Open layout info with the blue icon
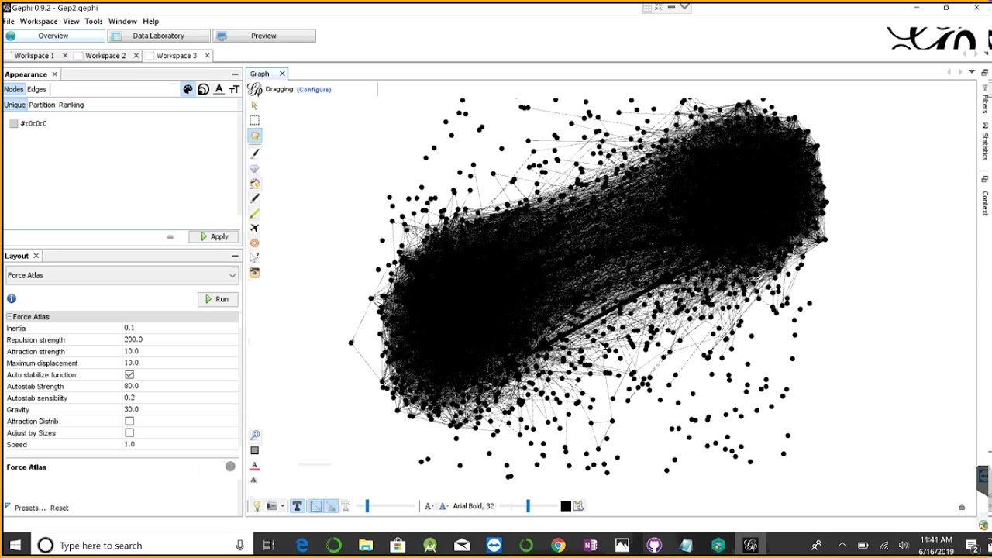The height and width of the screenshot is (558, 992). 12,298
